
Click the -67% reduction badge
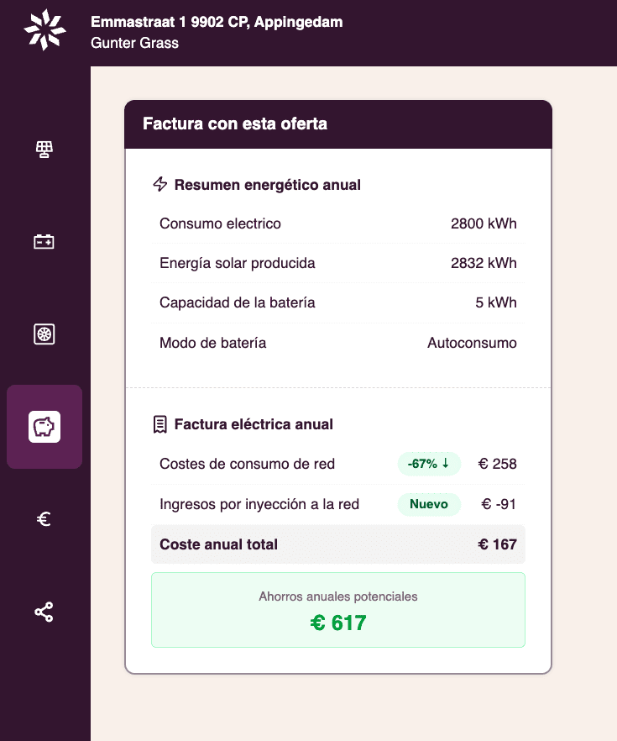[x=429, y=464]
